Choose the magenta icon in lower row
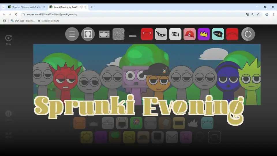This screenshot has width=277, height=156. click(x=186, y=137)
